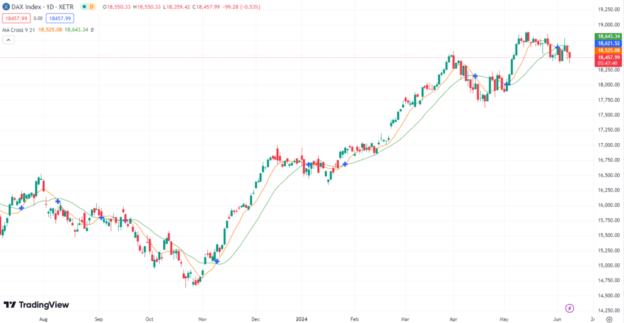Click the Nov label on the time axis

202,319
